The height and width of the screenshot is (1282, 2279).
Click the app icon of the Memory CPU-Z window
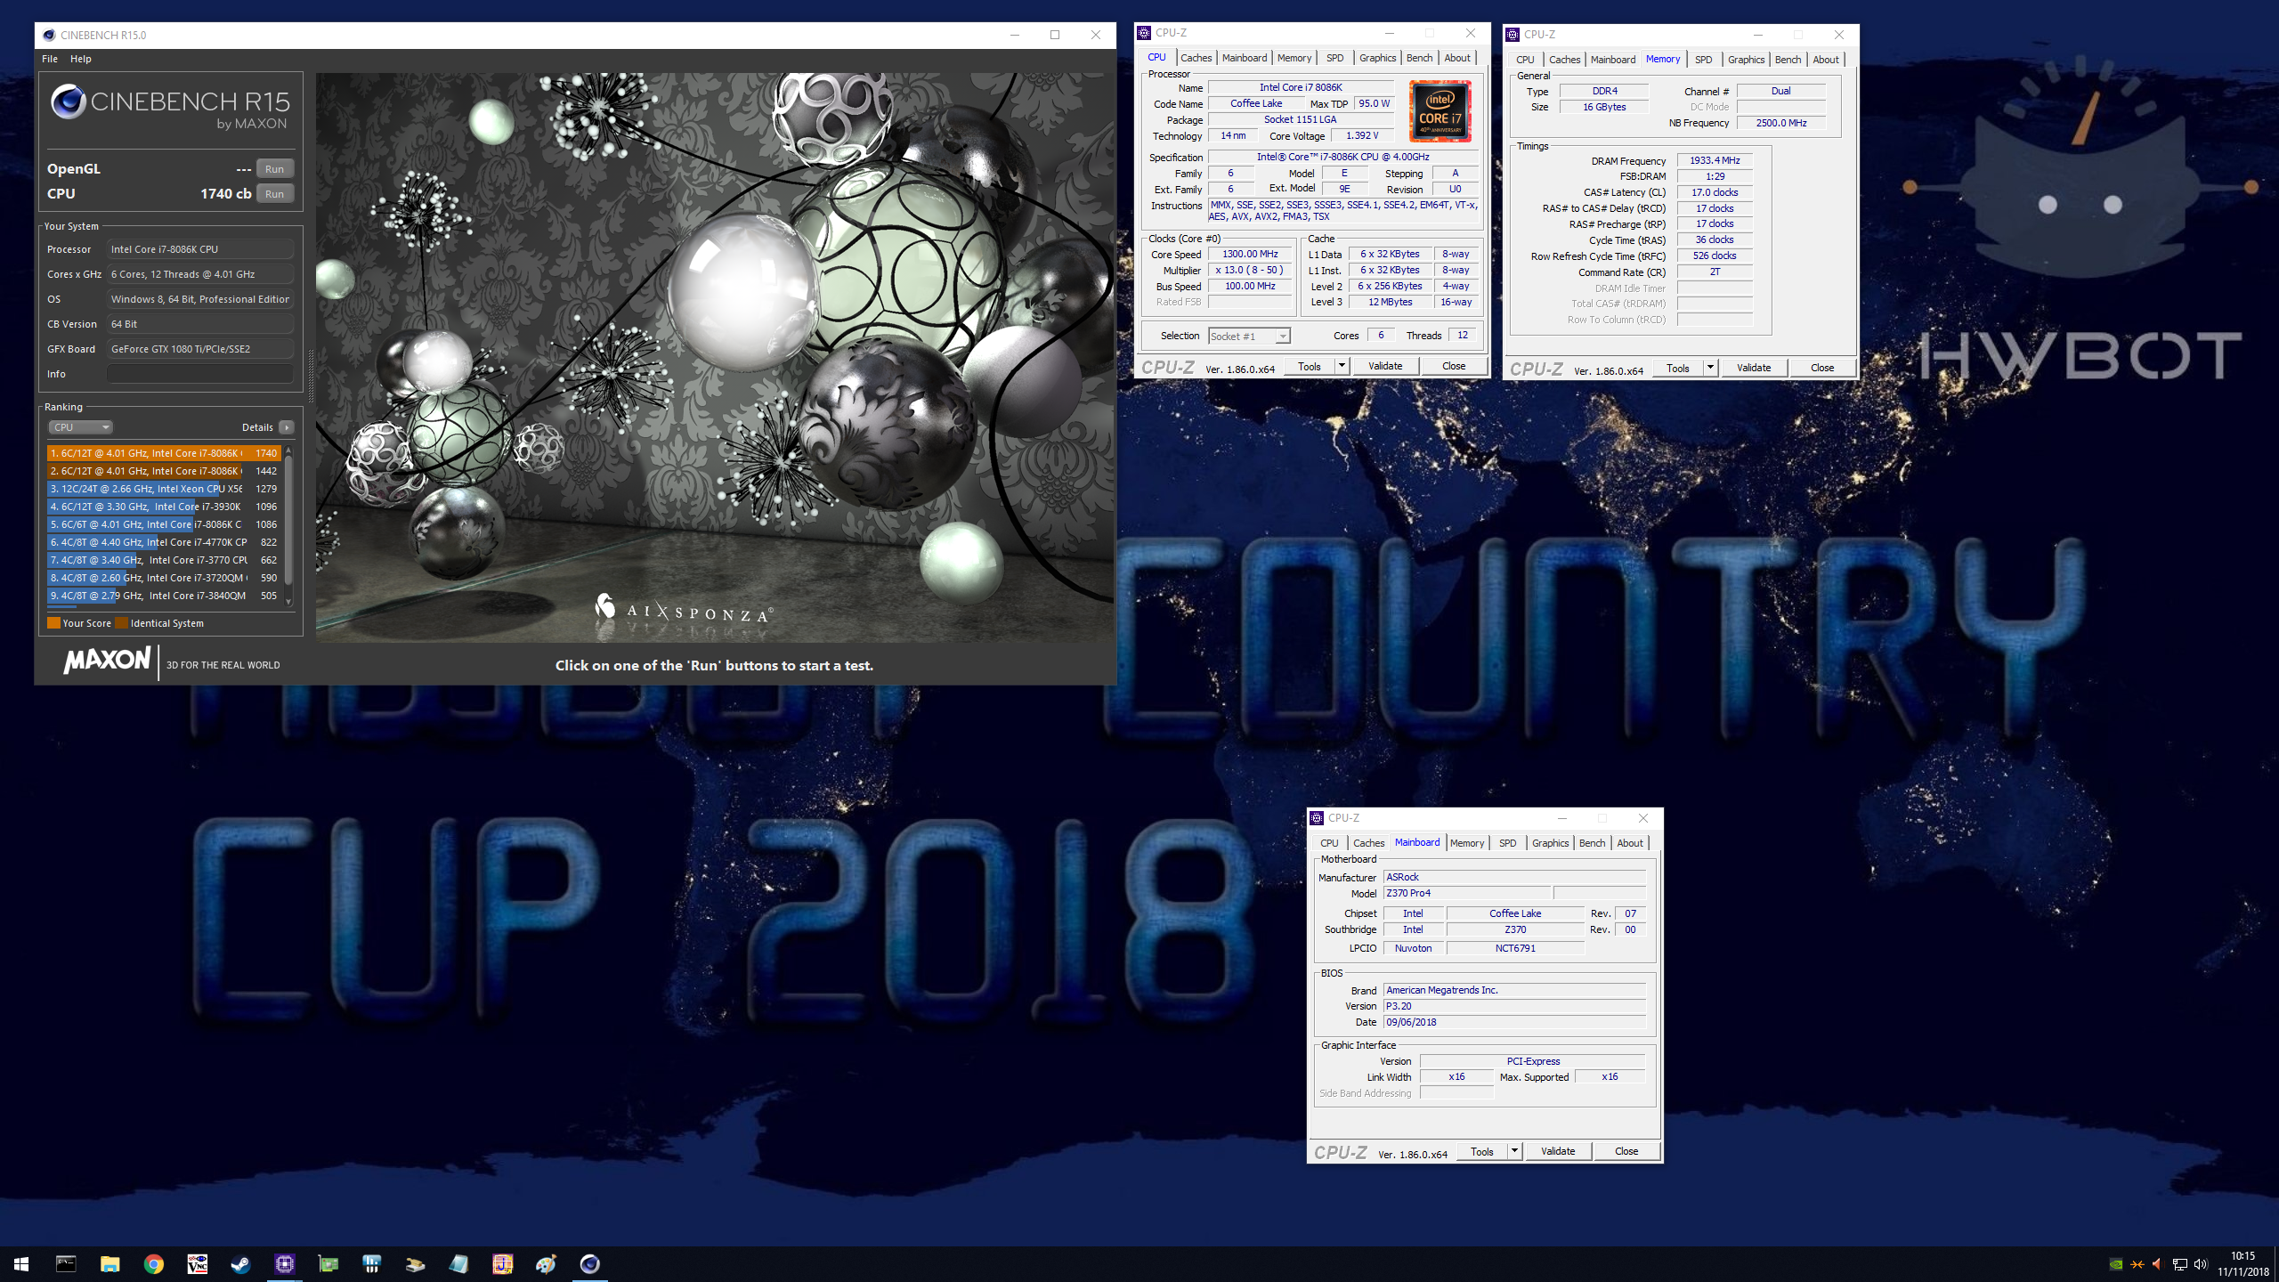click(x=1512, y=35)
